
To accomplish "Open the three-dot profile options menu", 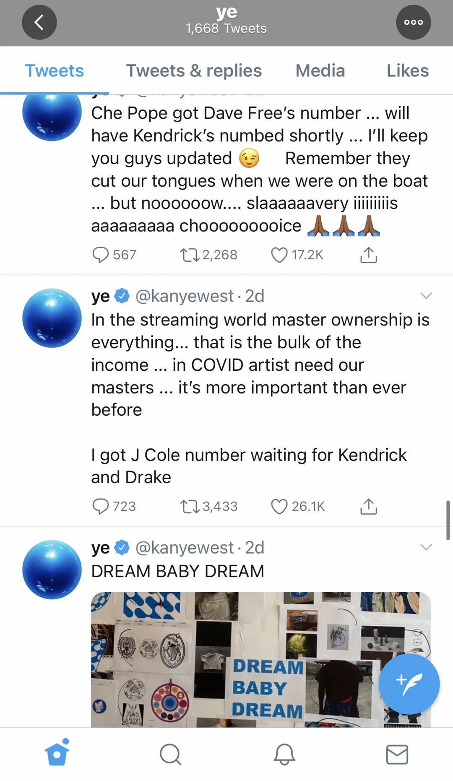I will pos(413,23).
